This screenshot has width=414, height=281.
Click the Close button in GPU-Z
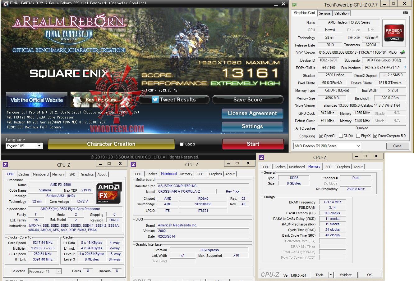pos(397,146)
